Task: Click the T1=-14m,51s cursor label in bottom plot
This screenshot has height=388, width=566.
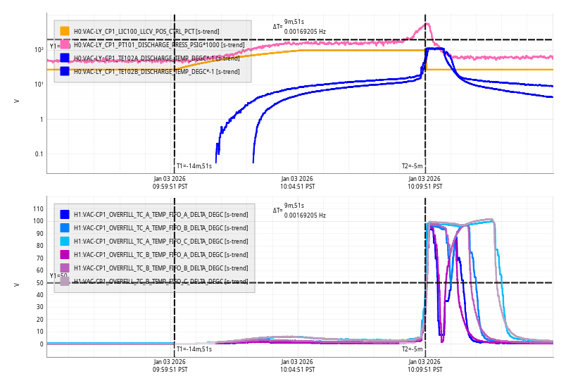Action: click(194, 349)
